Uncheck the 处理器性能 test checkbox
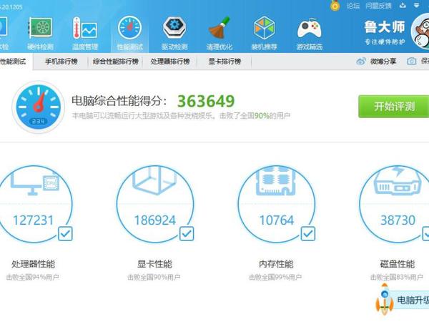 pyautogui.click(x=65, y=234)
